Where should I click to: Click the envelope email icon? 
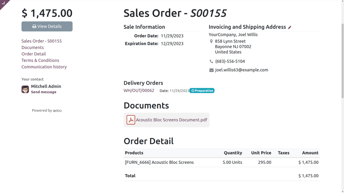[x=211, y=70]
